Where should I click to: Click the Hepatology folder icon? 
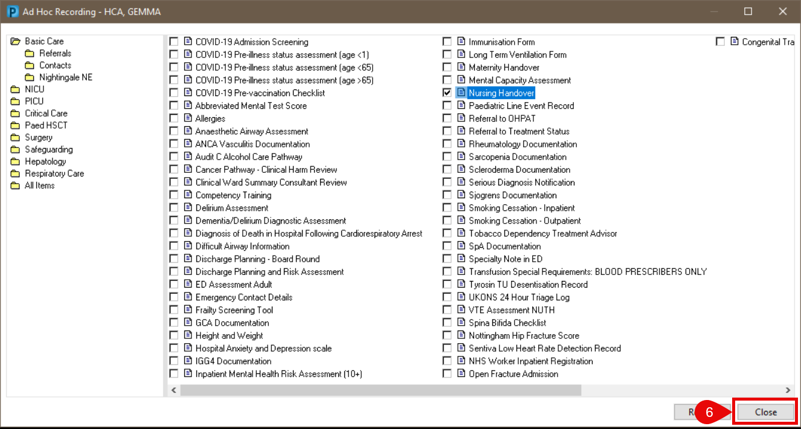click(x=15, y=162)
